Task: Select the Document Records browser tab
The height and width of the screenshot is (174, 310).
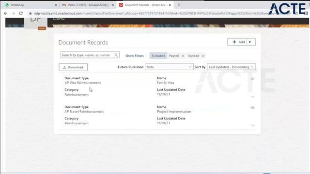Action: 145,5
